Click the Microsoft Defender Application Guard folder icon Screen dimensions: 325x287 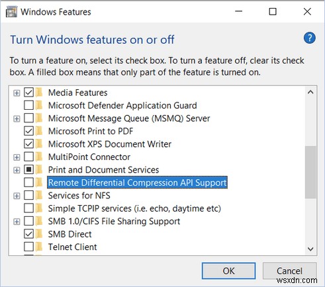tap(39, 105)
